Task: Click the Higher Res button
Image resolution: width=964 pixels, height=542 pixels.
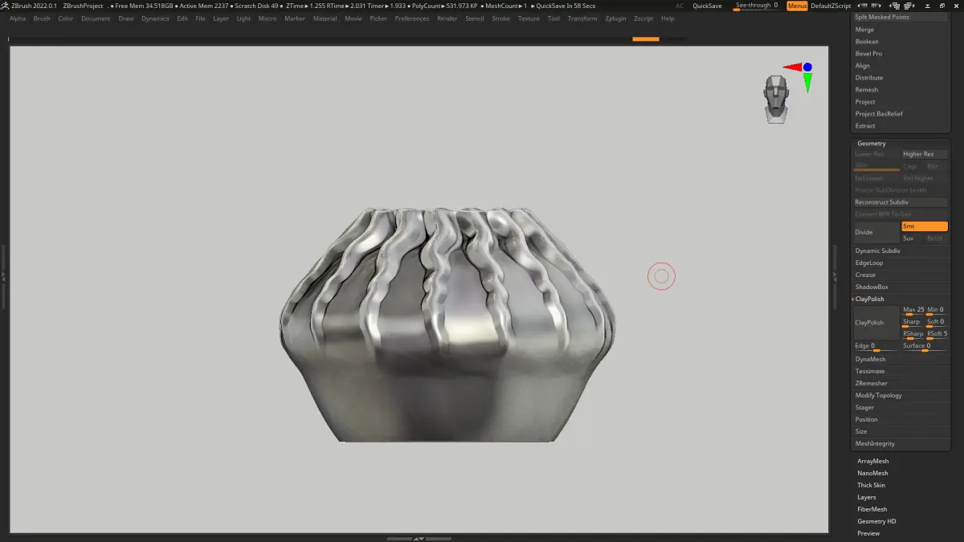Action: [925, 154]
